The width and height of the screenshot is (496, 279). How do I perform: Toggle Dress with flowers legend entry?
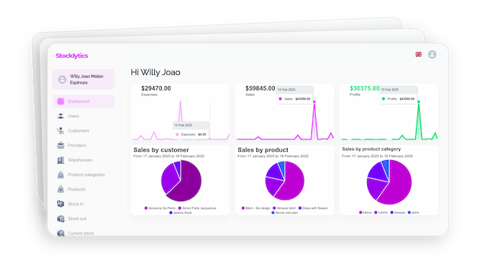coord(313,208)
